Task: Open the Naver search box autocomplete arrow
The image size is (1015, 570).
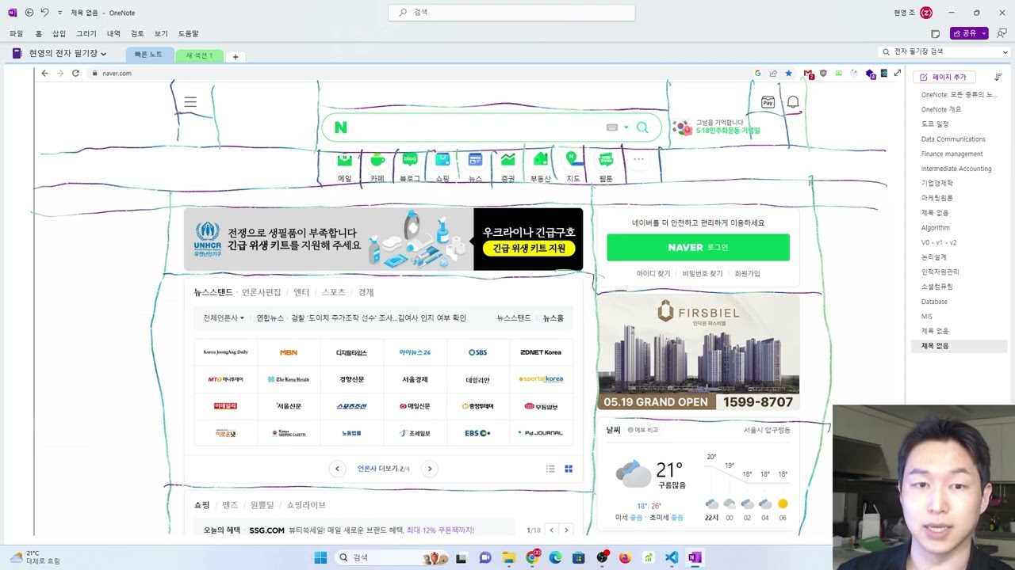Action: pyautogui.click(x=626, y=127)
